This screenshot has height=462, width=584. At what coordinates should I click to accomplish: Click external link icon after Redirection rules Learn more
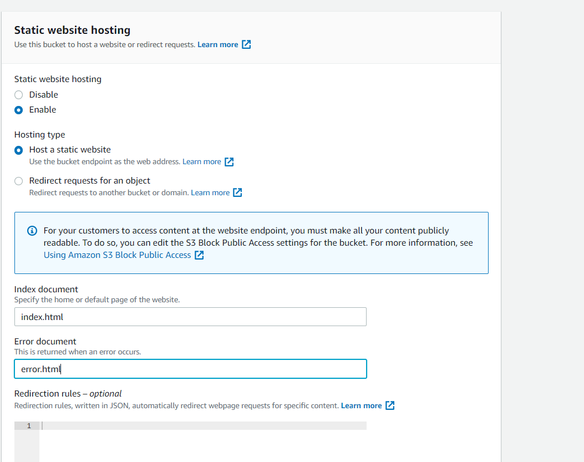coord(390,405)
